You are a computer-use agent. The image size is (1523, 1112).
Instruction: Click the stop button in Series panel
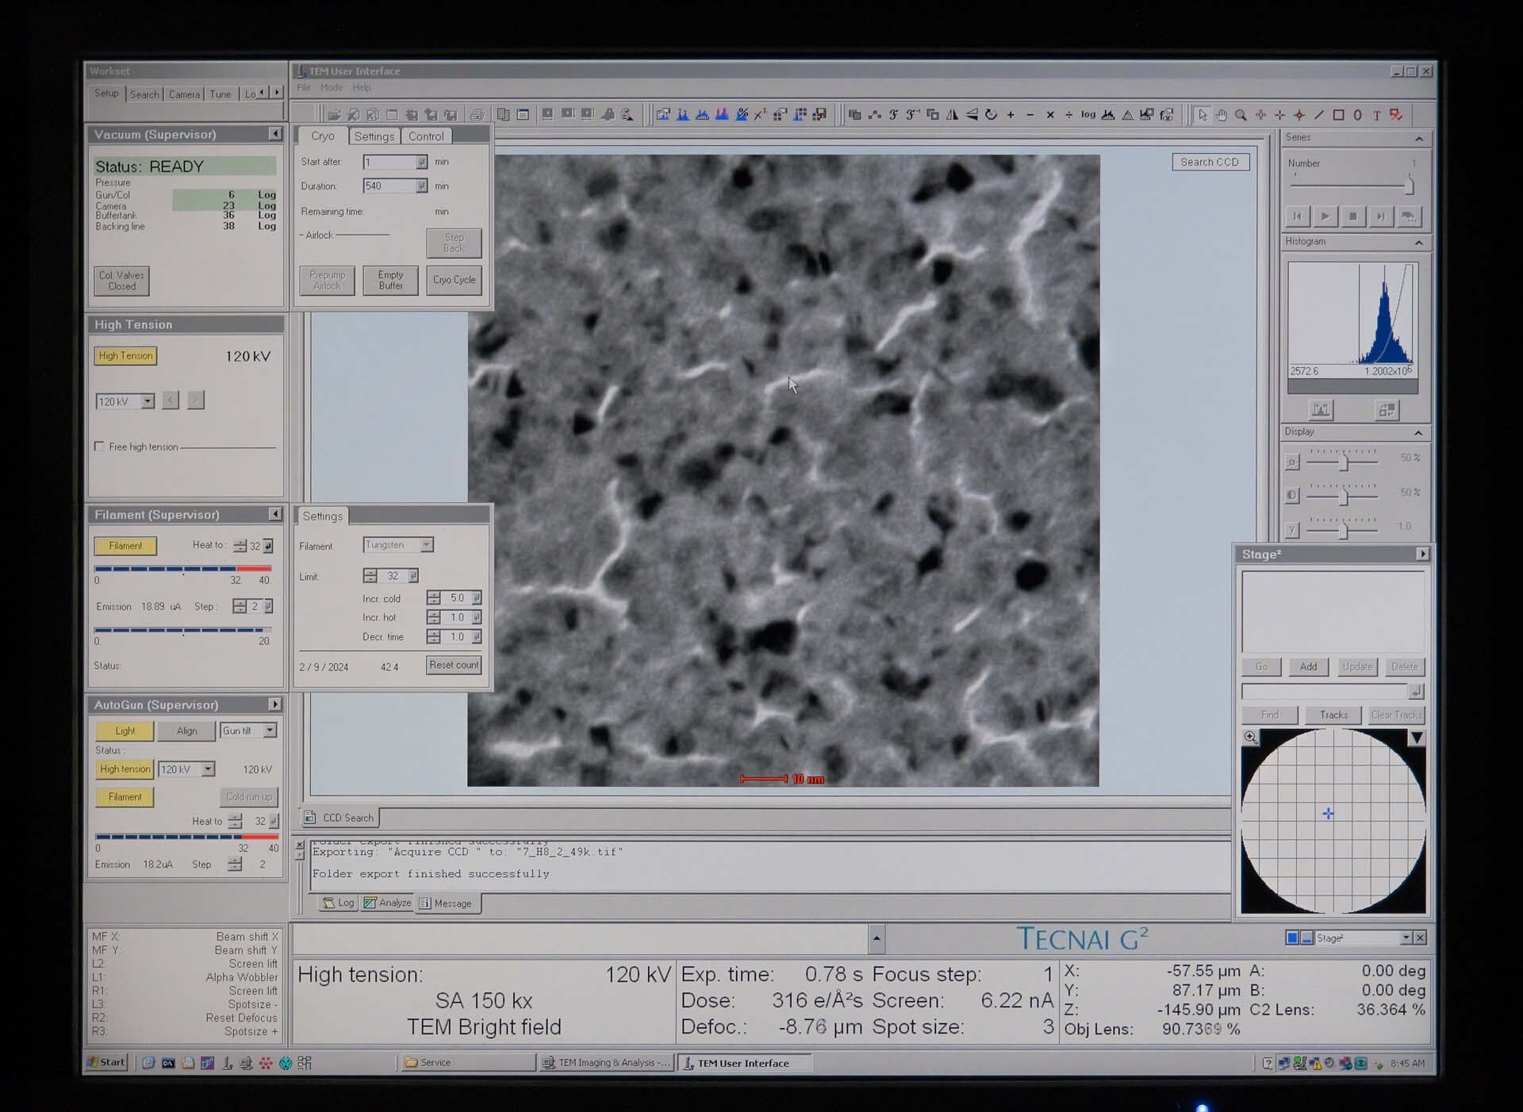(1352, 216)
